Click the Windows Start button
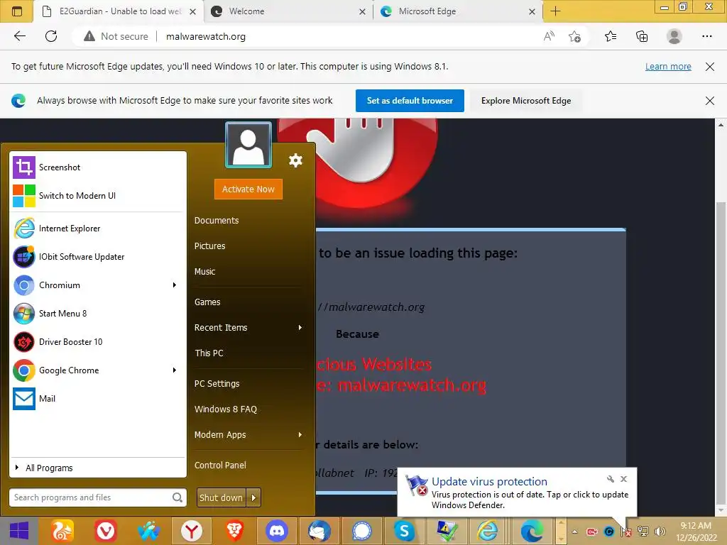 coord(19,531)
